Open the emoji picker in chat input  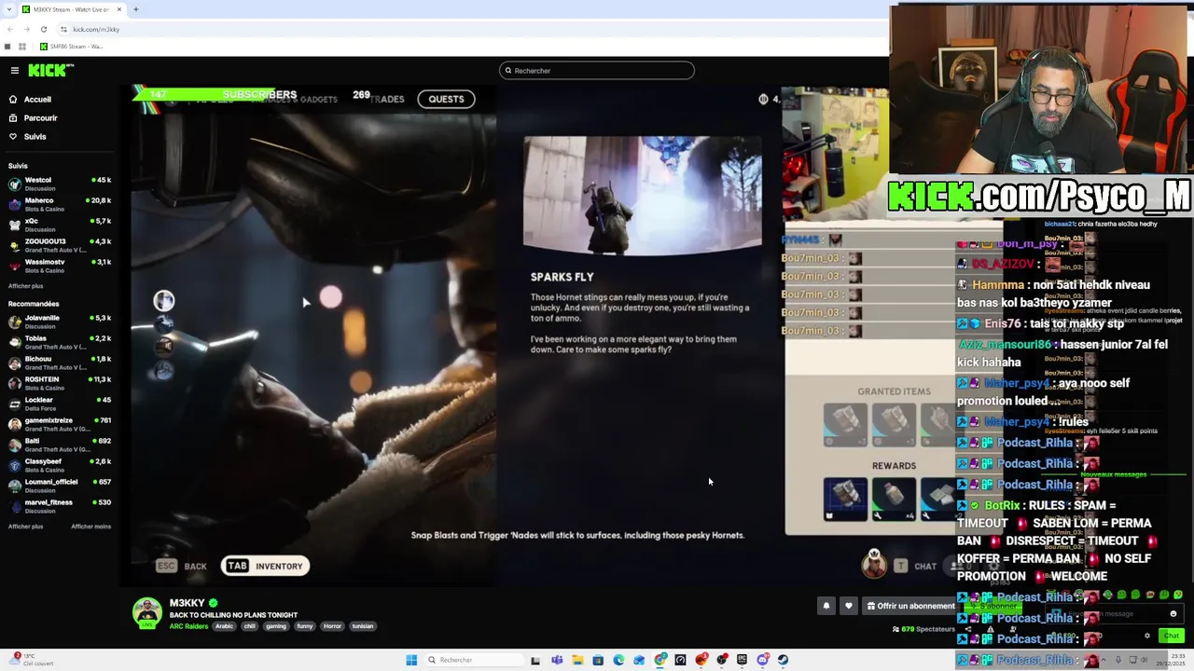coord(1173,614)
